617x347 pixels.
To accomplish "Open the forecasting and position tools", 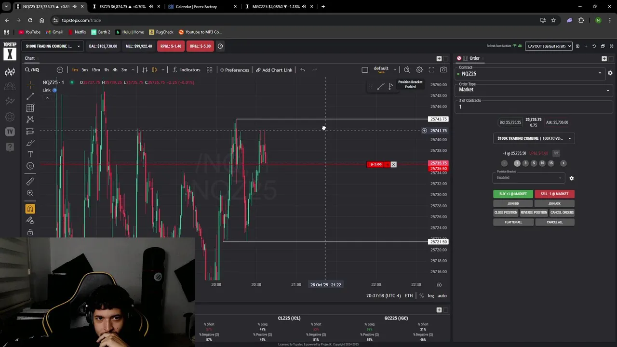I will pos(30,131).
